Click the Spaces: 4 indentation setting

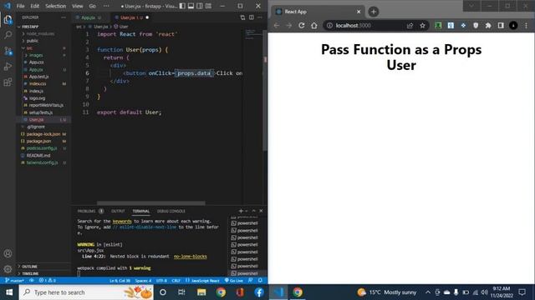click(x=143, y=281)
